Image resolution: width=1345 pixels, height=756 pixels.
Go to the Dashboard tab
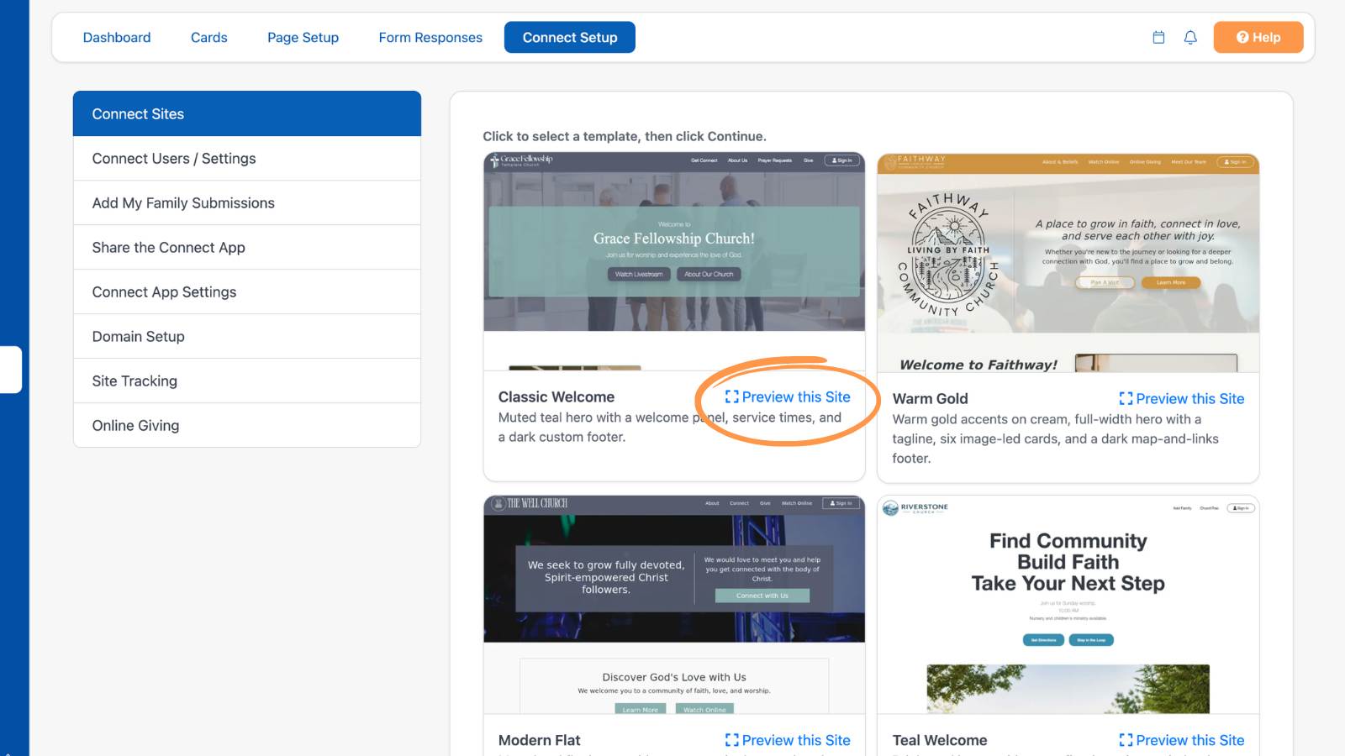(117, 37)
